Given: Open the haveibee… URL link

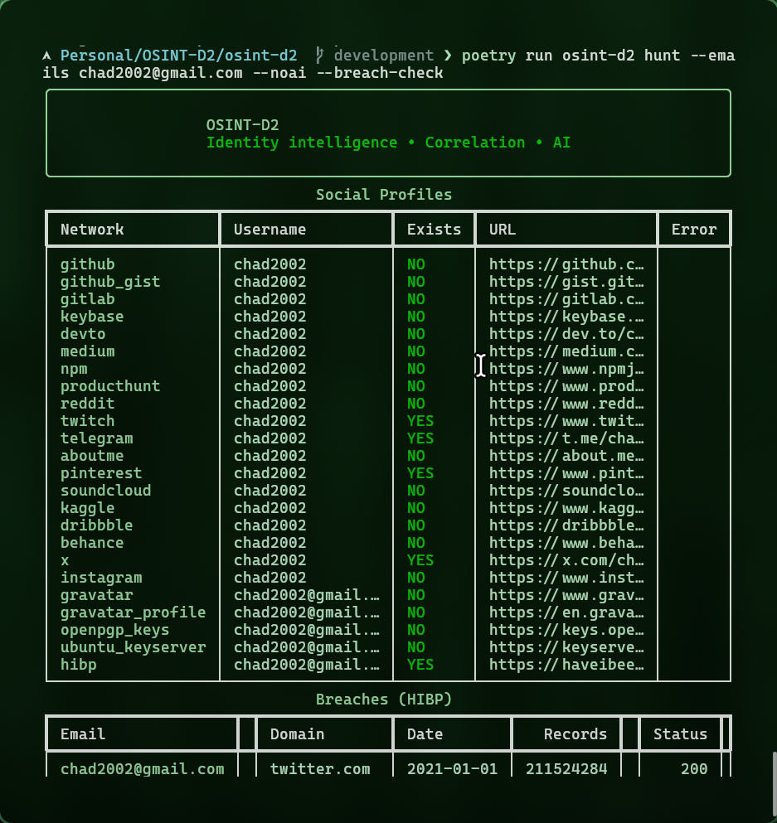Looking at the screenshot, I should click(x=566, y=665).
